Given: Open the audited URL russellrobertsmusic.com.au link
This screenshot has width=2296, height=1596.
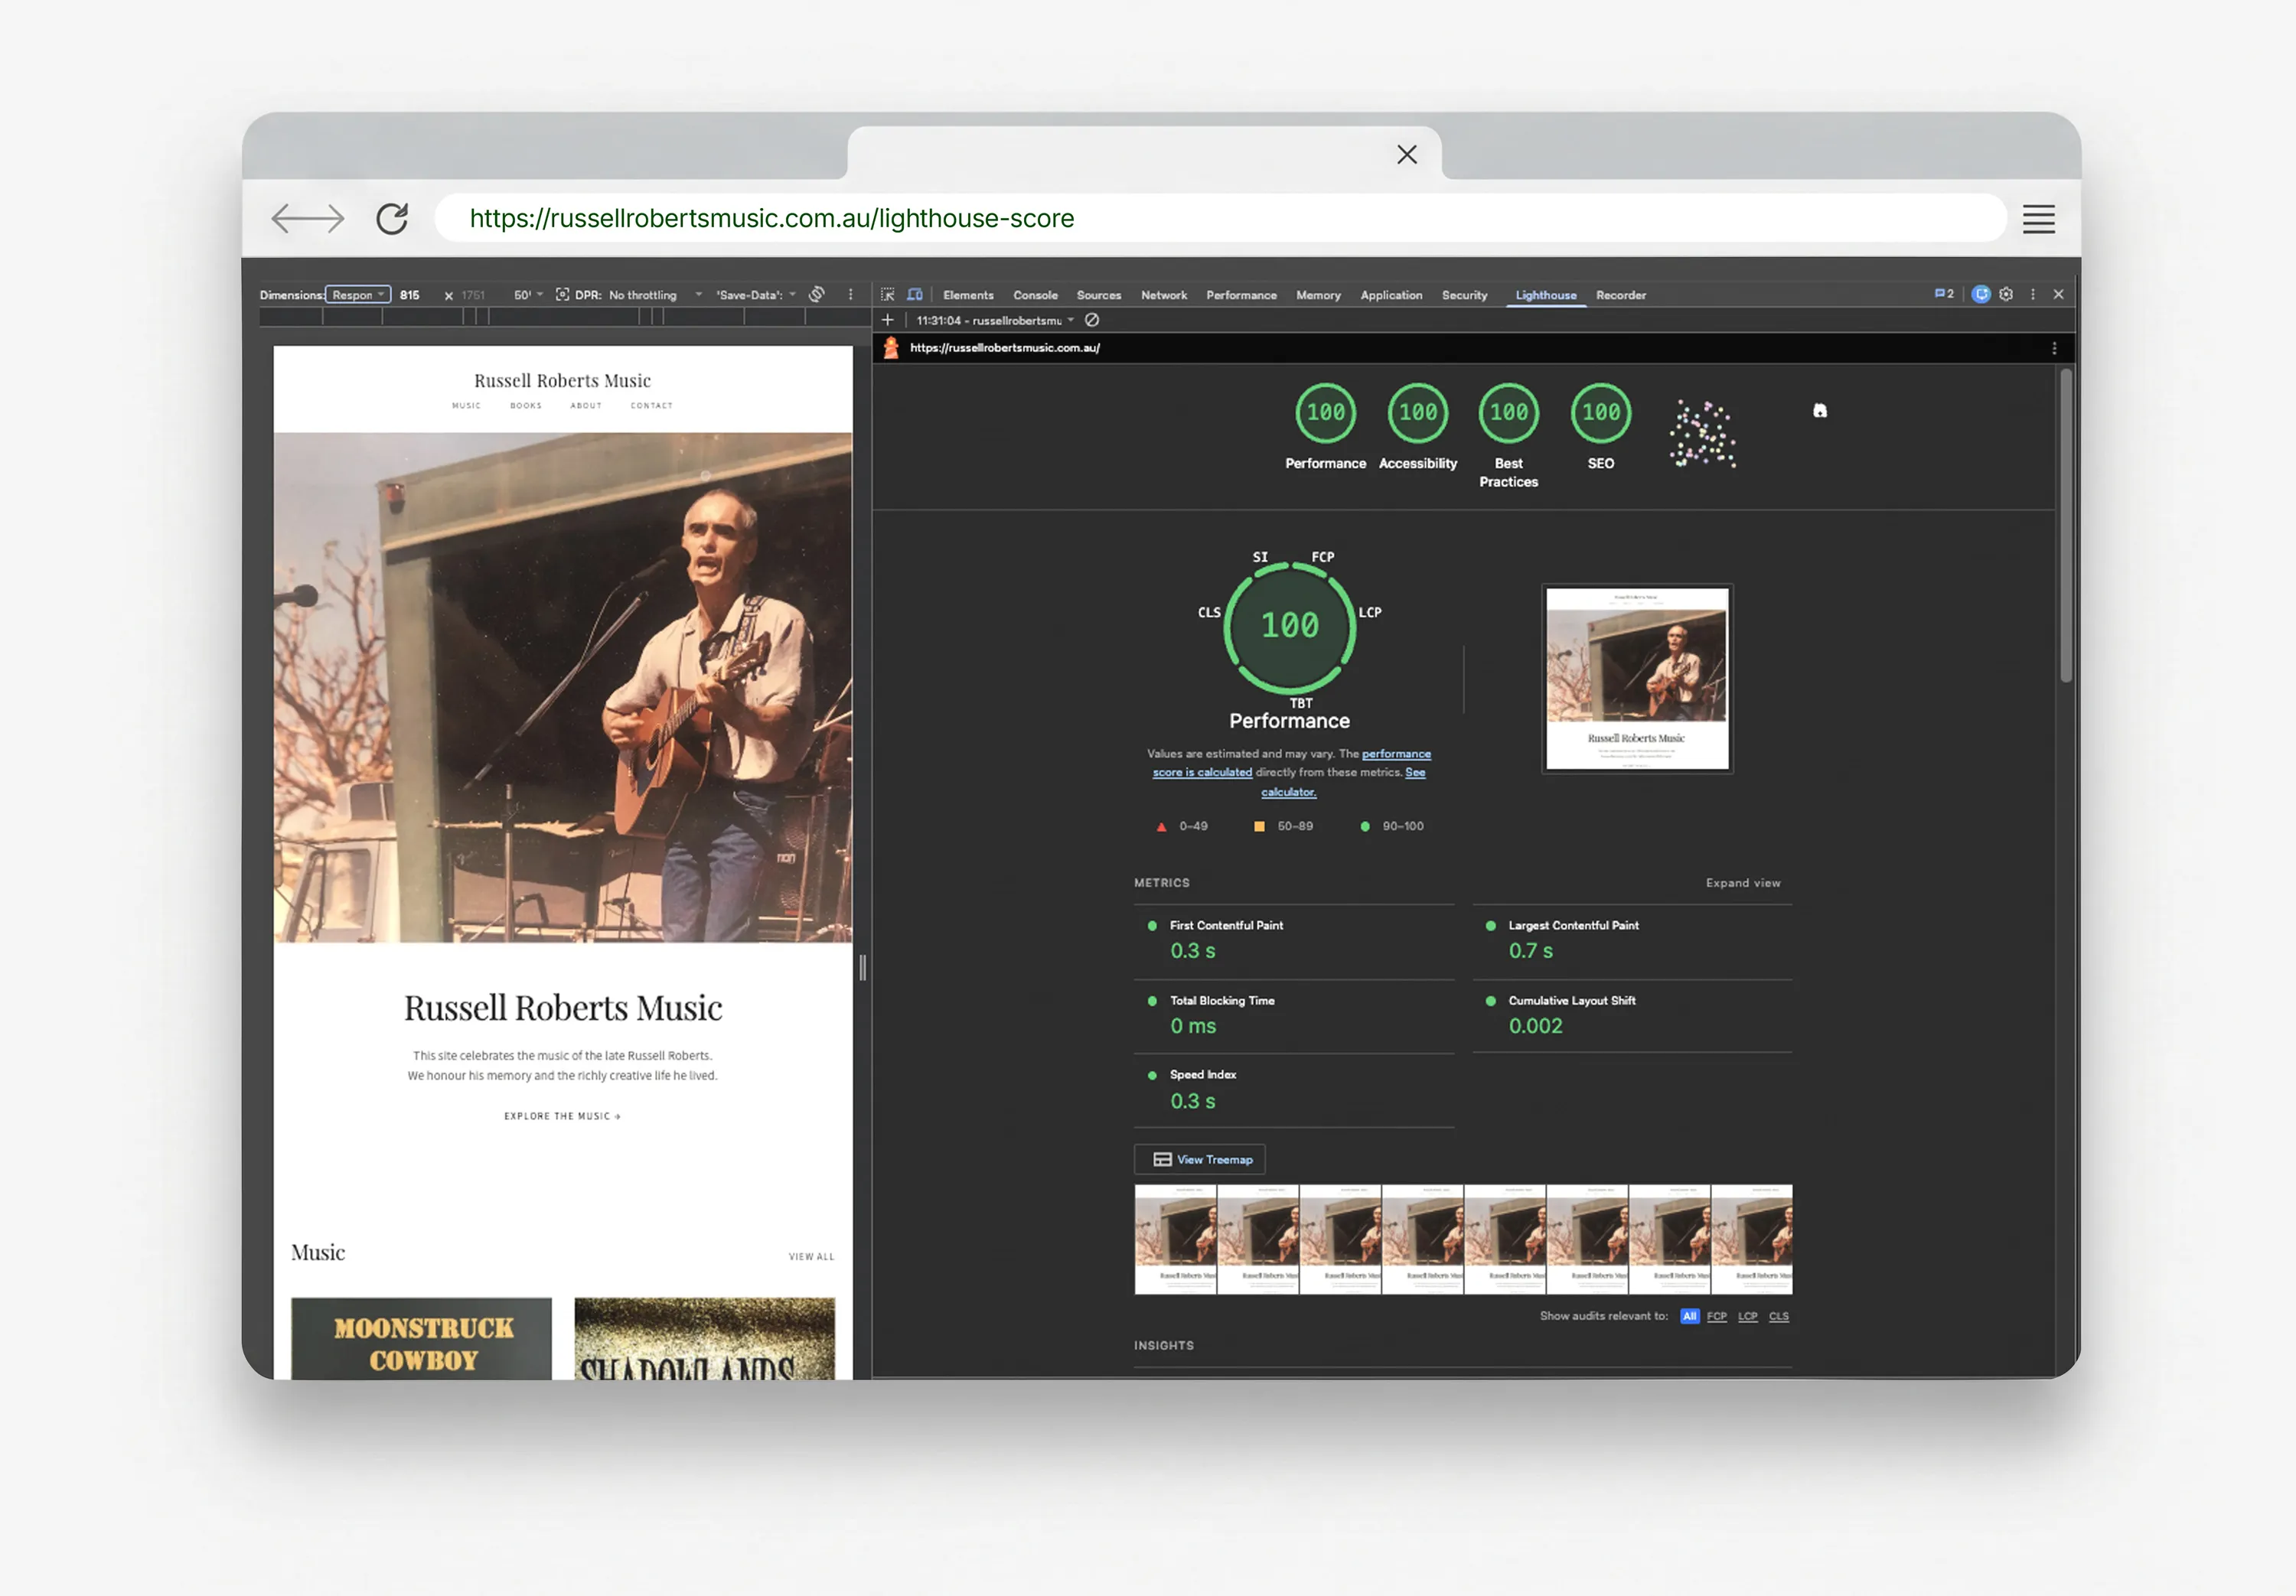Looking at the screenshot, I should [1004, 348].
